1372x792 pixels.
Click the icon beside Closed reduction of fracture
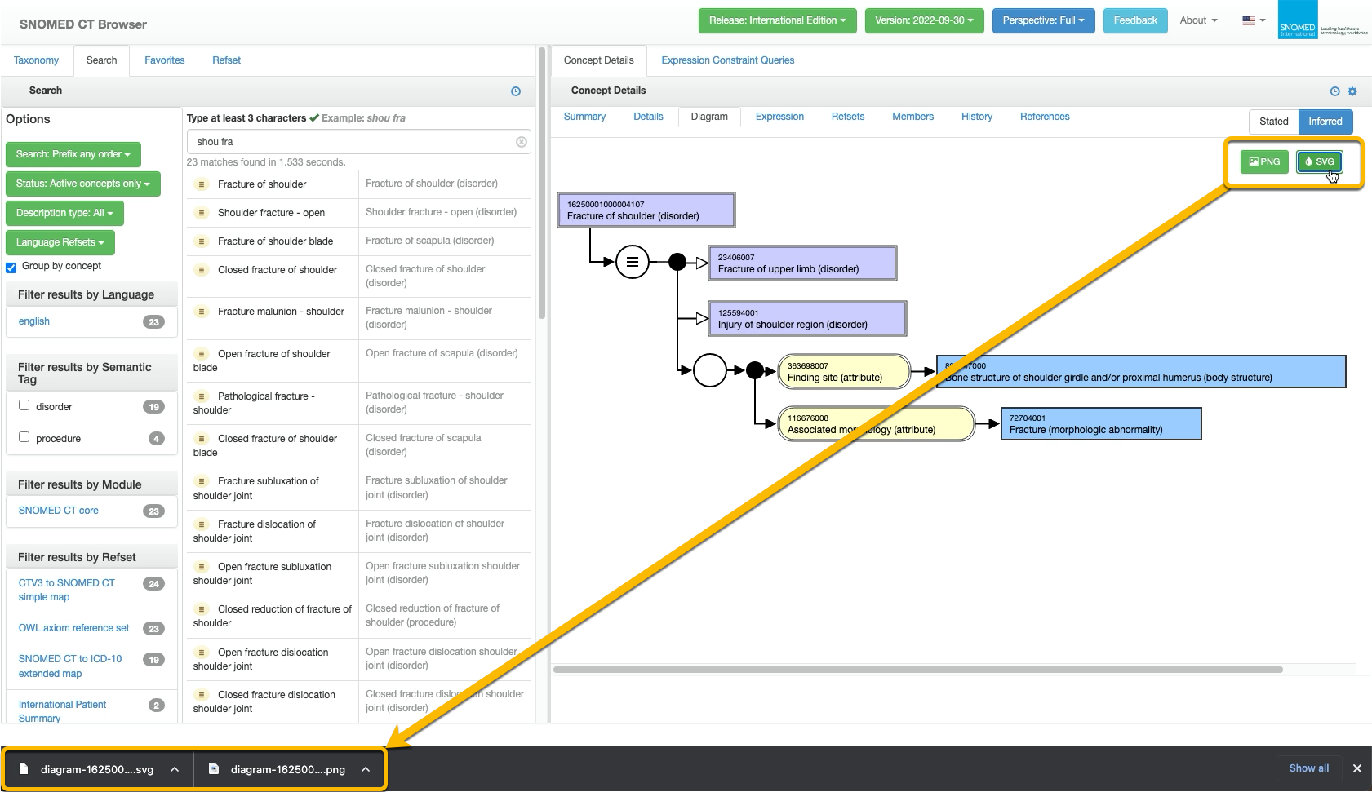click(x=202, y=609)
